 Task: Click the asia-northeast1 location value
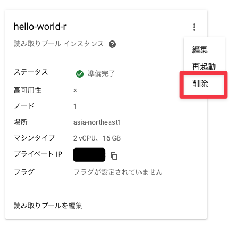[x=97, y=122]
